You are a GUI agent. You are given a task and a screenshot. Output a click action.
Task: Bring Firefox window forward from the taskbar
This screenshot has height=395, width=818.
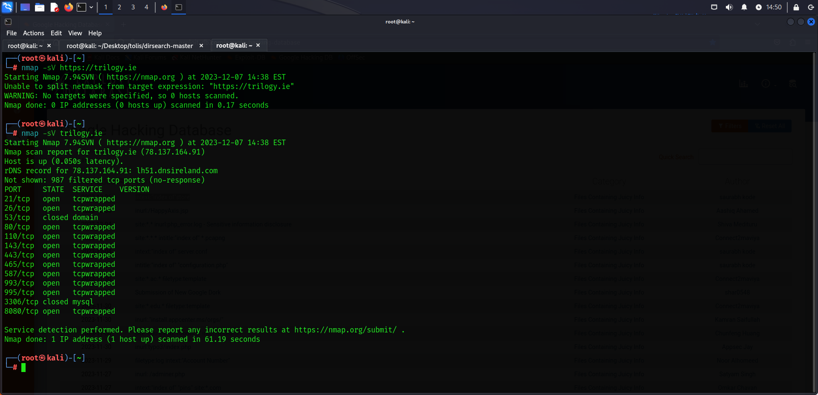(164, 7)
